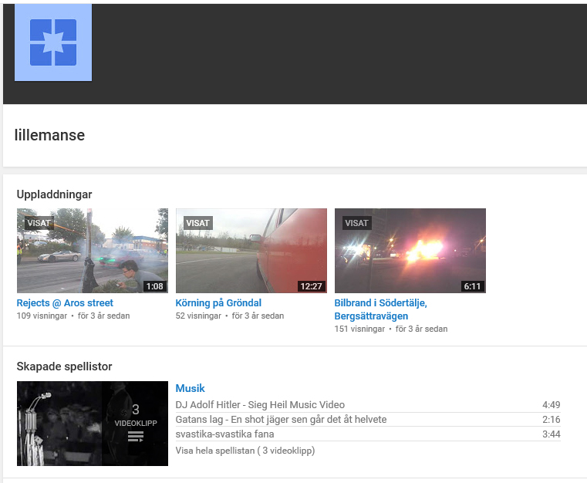
Task: Click the Uppladdningar section heading
Action: point(54,194)
